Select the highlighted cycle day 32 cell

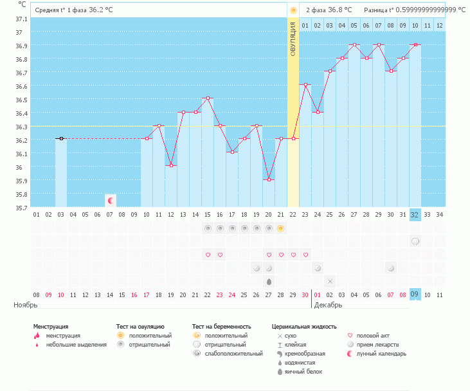[415, 214]
